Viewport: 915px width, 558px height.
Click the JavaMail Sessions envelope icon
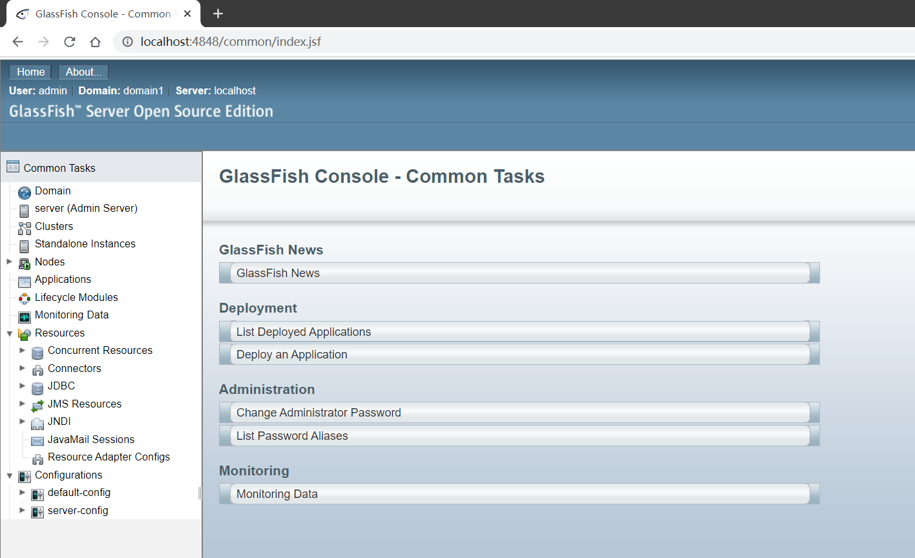coord(37,440)
